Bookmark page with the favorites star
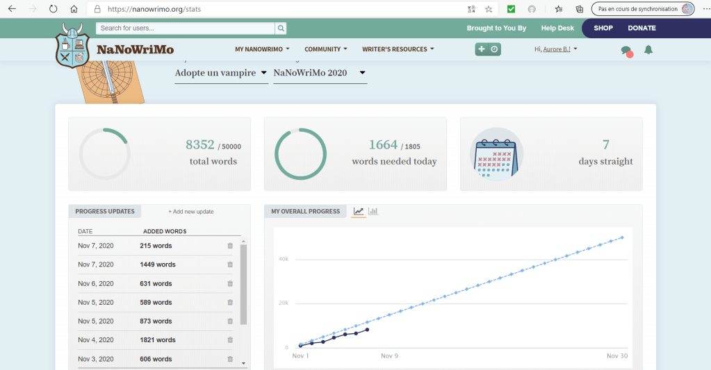Viewport: 711px width, 370px height. [489, 9]
